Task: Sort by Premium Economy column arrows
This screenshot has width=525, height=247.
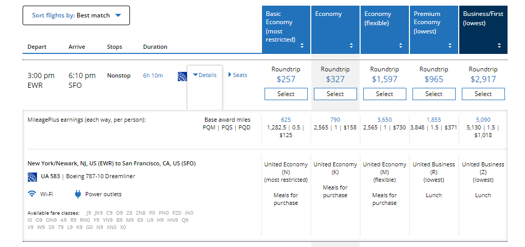Action: click(x=450, y=46)
